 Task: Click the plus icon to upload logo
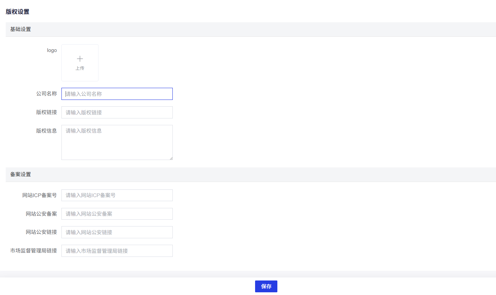point(80,59)
